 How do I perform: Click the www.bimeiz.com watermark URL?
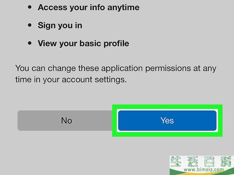pyautogui.click(x=204, y=169)
